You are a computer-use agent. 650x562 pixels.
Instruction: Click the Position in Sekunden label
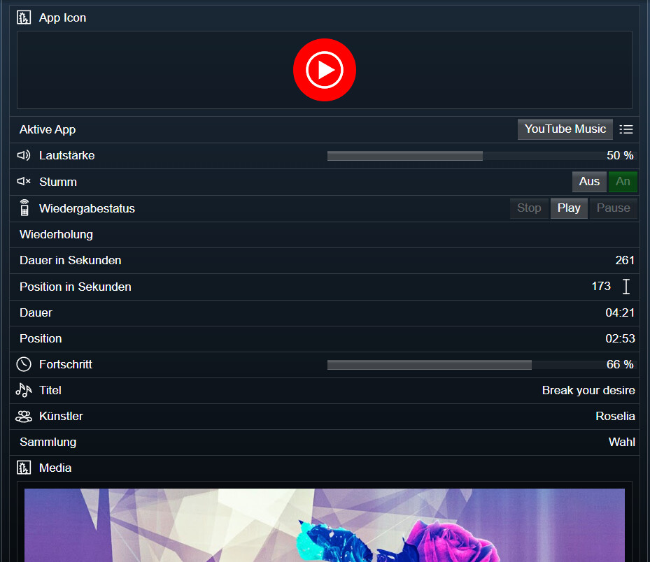tap(76, 287)
